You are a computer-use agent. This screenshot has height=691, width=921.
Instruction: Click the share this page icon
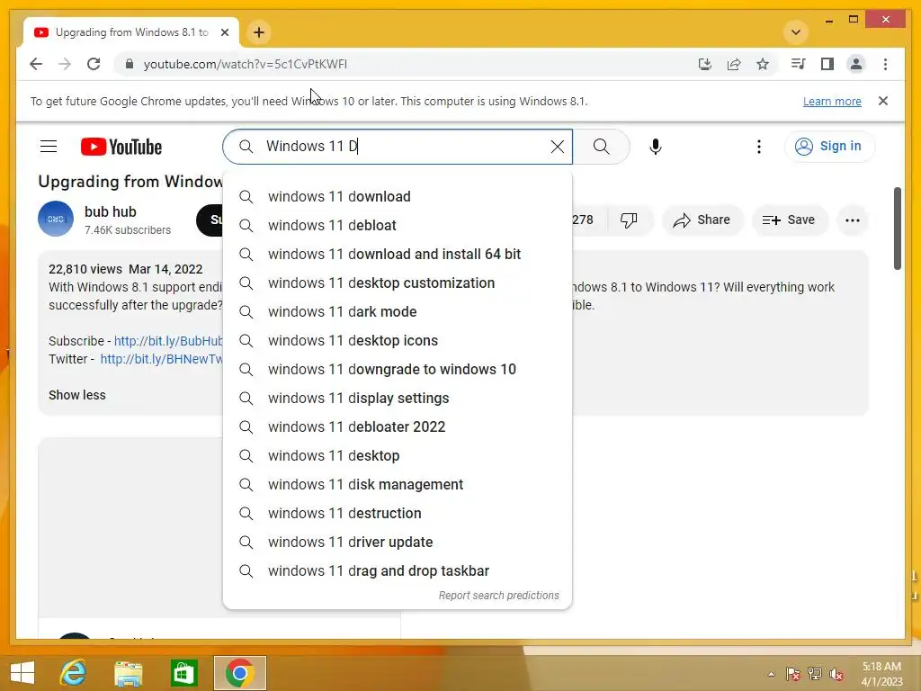[734, 64]
